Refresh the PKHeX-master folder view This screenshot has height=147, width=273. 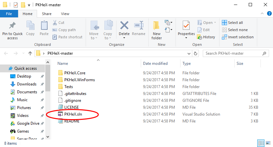click(x=196, y=53)
